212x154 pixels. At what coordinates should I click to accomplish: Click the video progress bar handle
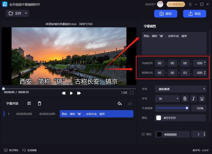[x=4, y=89]
